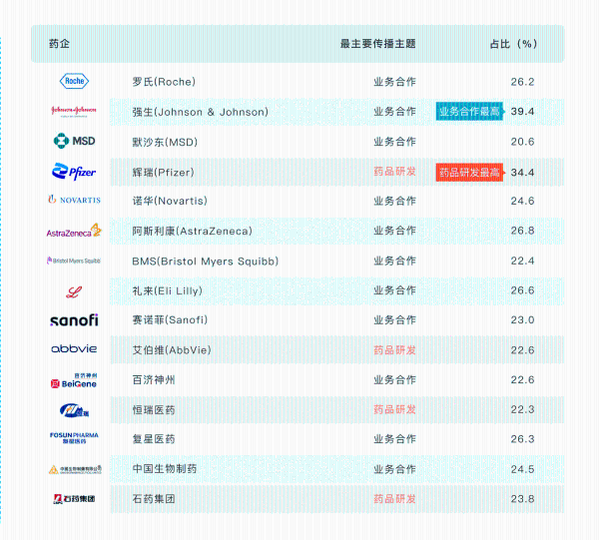This screenshot has width=599, height=540.
Task: Click the 赛诺菲(Sanofi) name
Action: (170, 319)
